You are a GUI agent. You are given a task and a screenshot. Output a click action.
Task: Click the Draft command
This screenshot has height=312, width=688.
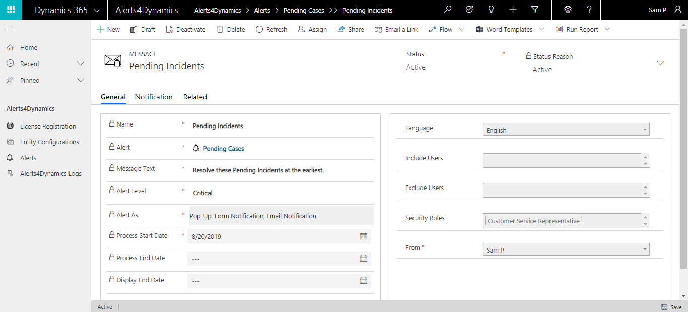tap(143, 29)
